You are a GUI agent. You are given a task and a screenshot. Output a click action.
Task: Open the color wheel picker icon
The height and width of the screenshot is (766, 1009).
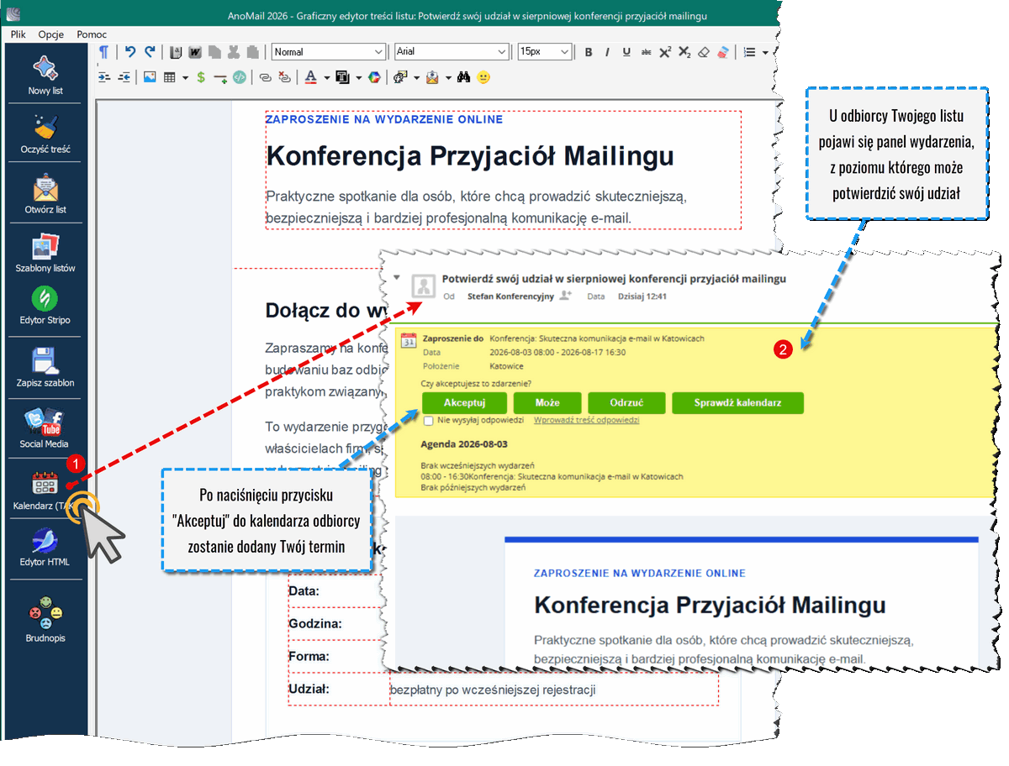(x=375, y=77)
